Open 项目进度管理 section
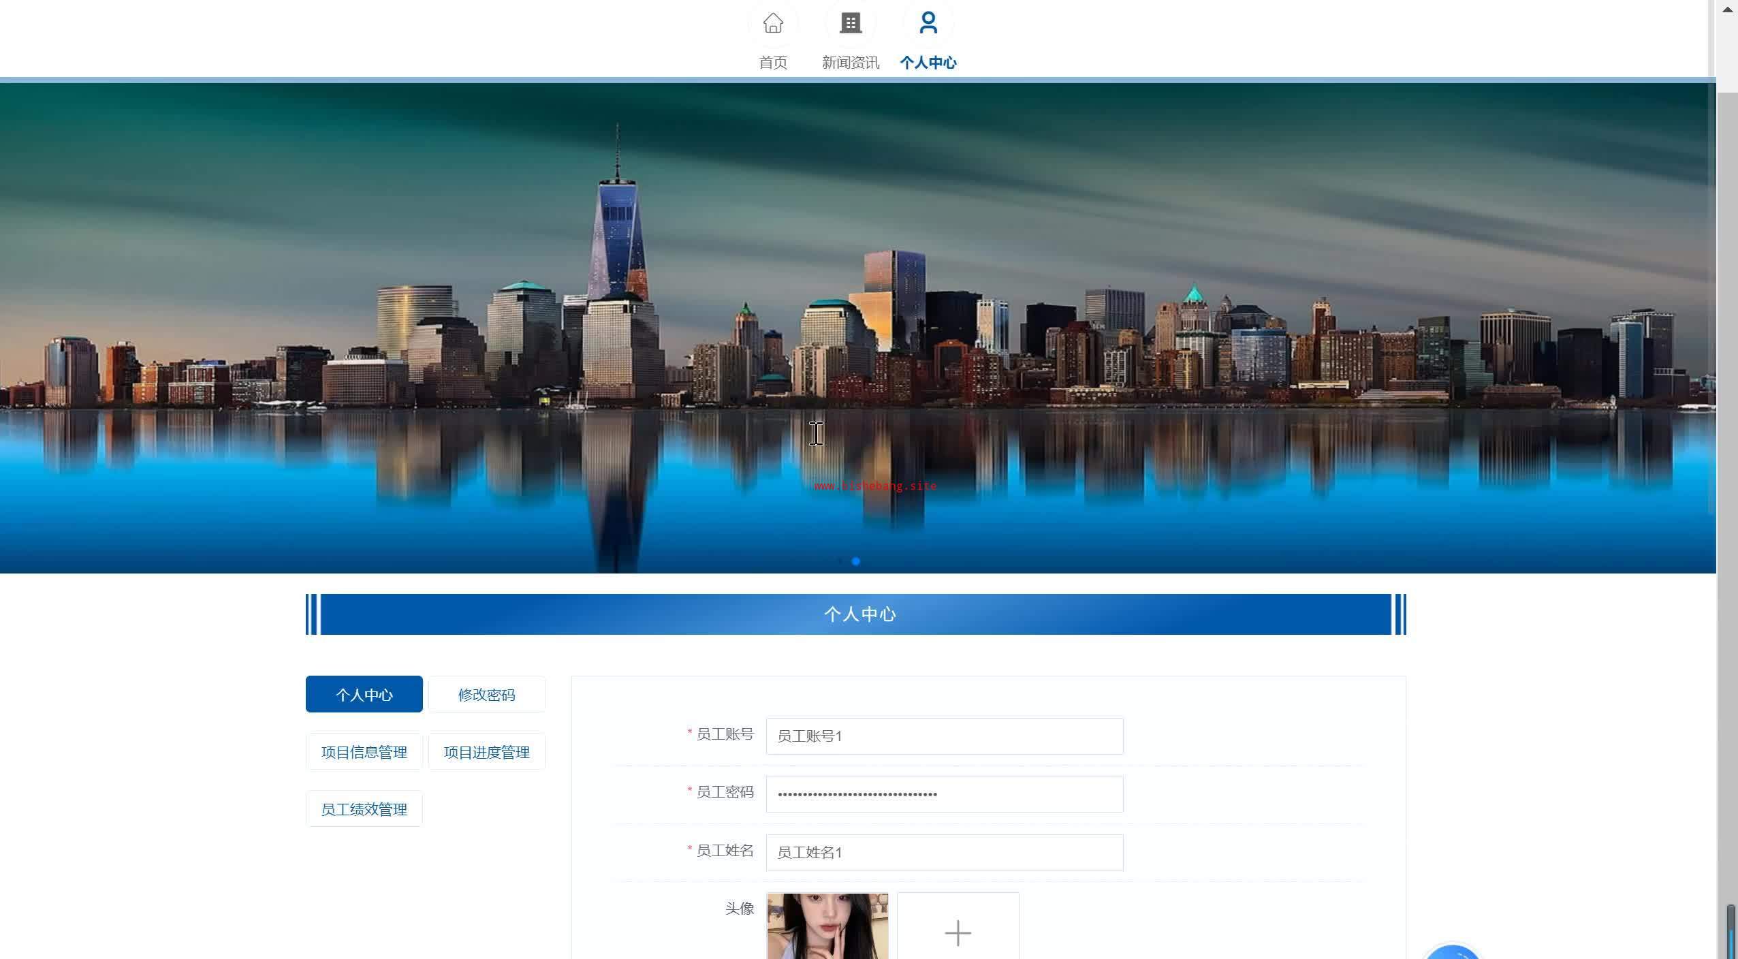The width and height of the screenshot is (1738, 959). pyautogui.click(x=486, y=752)
